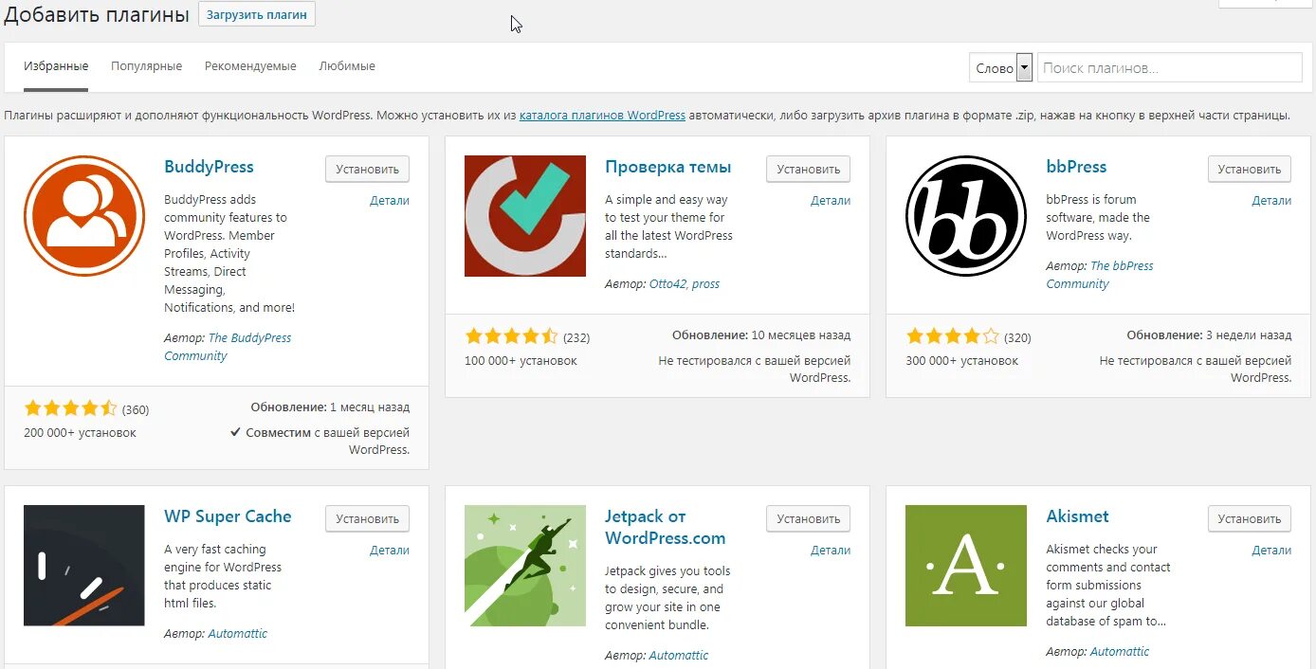Switch to the Избранные tab
Viewport: 1316px width, 669px height.
pyautogui.click(x=56, y=66)
